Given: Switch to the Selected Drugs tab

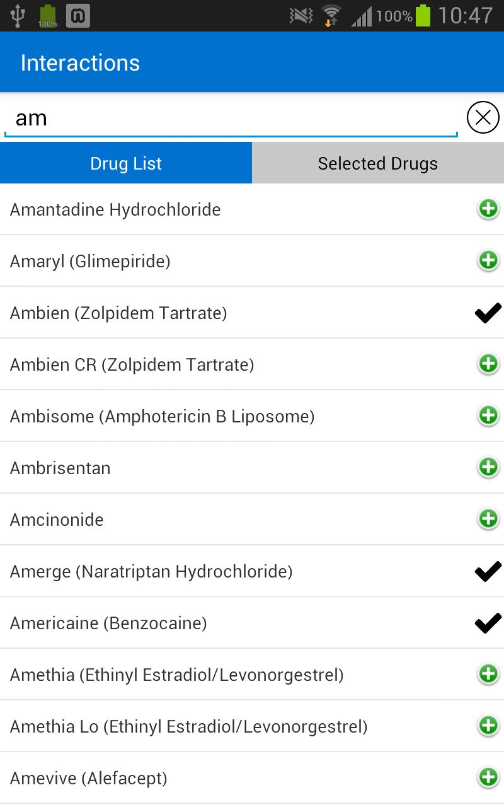Looking at the screenshot, I should point(378,163).
